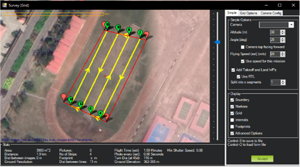Open the Camera Config tab
The height and width of the screenshot is (167, 300).
tap(271, 13)
